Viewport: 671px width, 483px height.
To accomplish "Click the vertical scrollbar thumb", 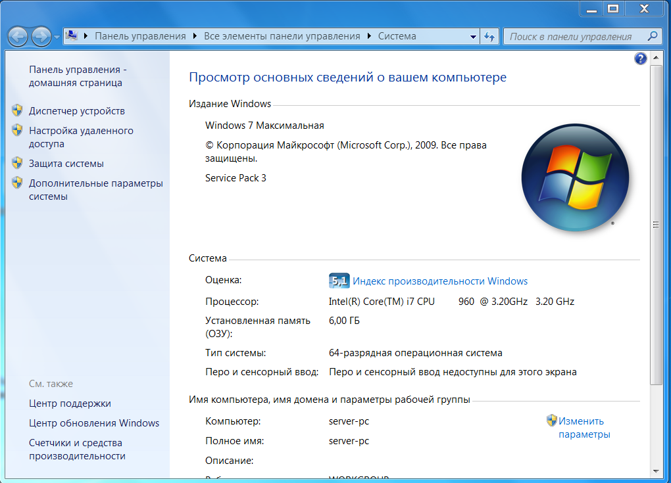I will (656, 225).
